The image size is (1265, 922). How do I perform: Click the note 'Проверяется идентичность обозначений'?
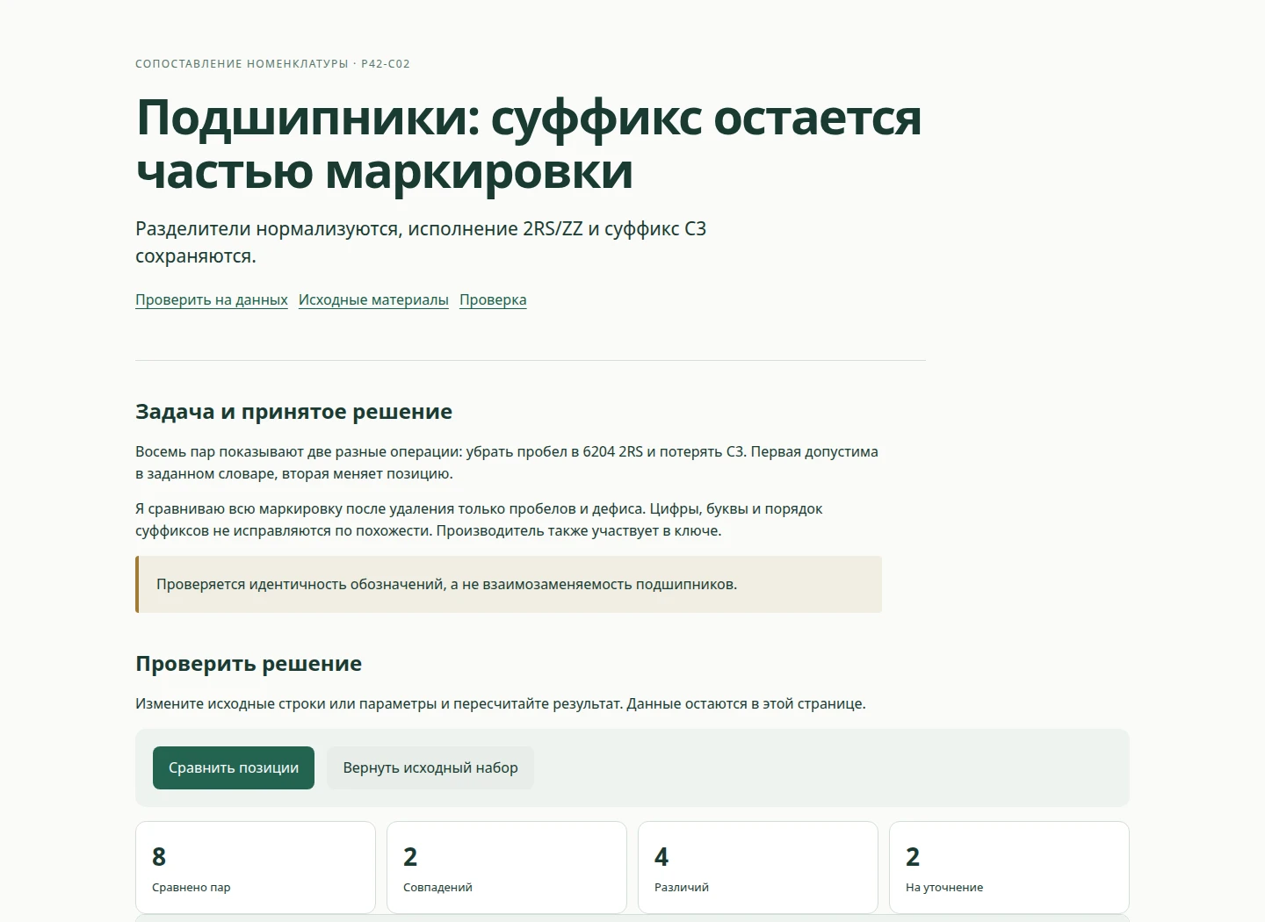509,584
